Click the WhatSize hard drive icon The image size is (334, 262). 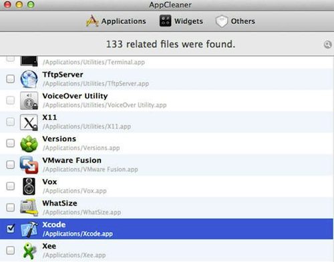click(29, 207)
